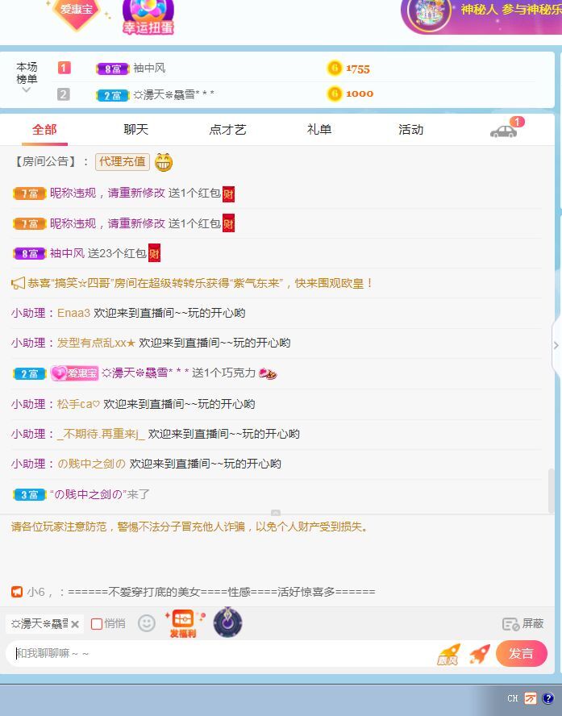Switch to the 礼单 tab

[319, 130]
